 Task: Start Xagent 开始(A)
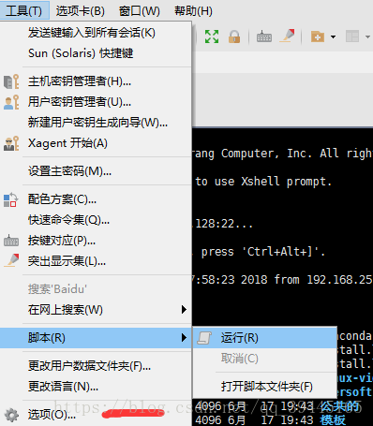[x=96, y=143]
